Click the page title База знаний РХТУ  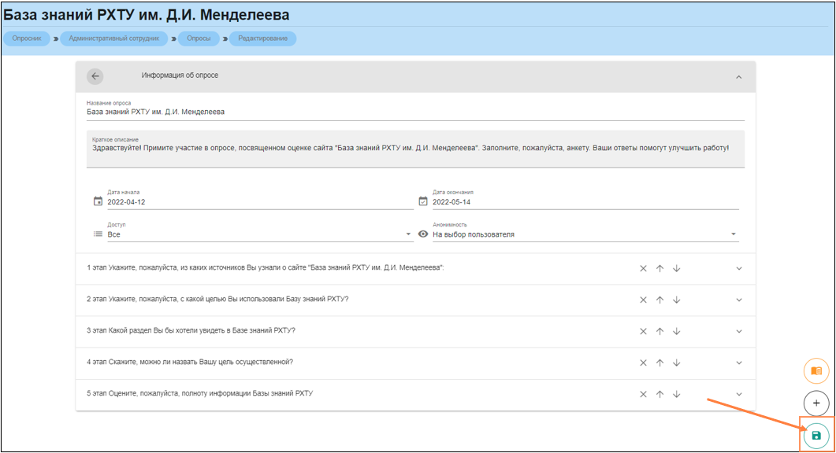[146, 15]
